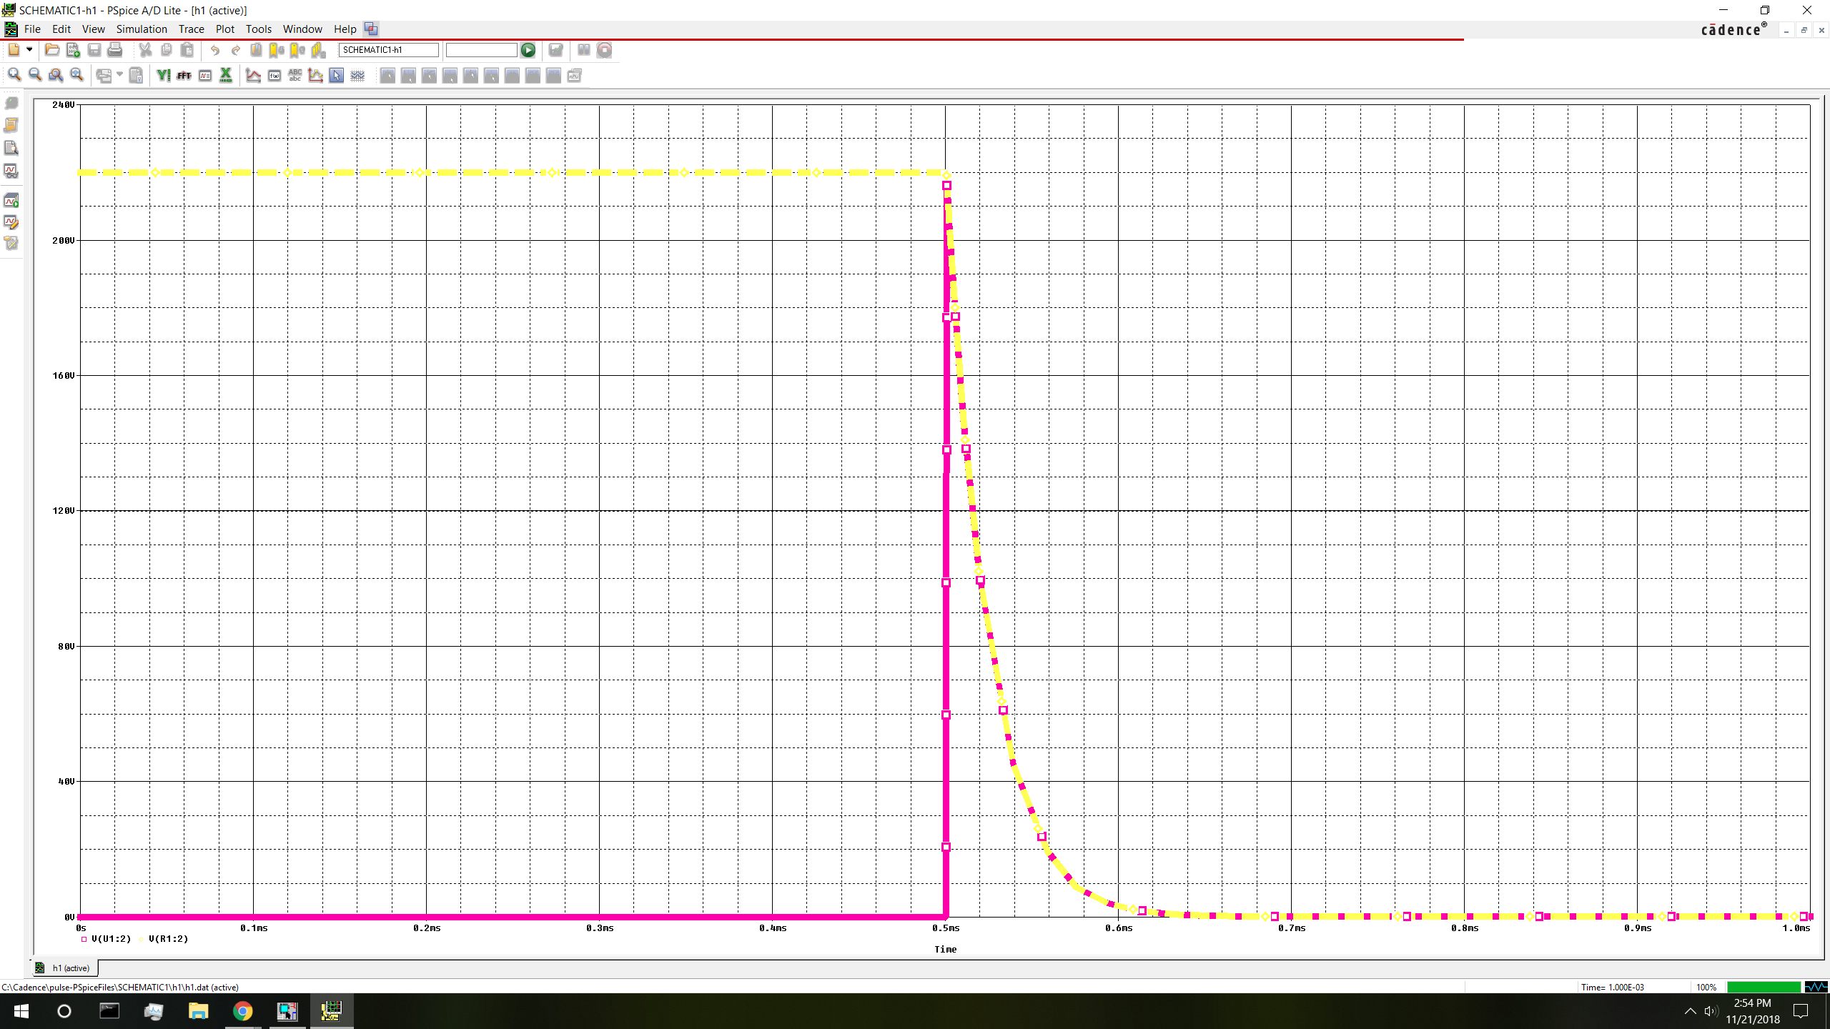The width and height of the screenshot is (1830, 1029).
Task: Open the File menu
Action: 32,29
